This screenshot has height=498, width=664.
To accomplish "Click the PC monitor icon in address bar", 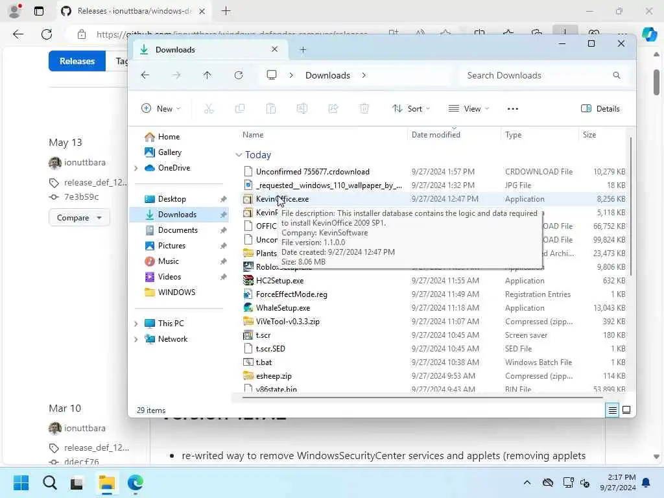I will [272, 75].
